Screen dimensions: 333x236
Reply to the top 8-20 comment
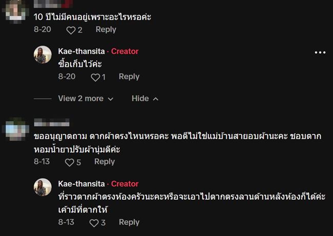point(106,30)
